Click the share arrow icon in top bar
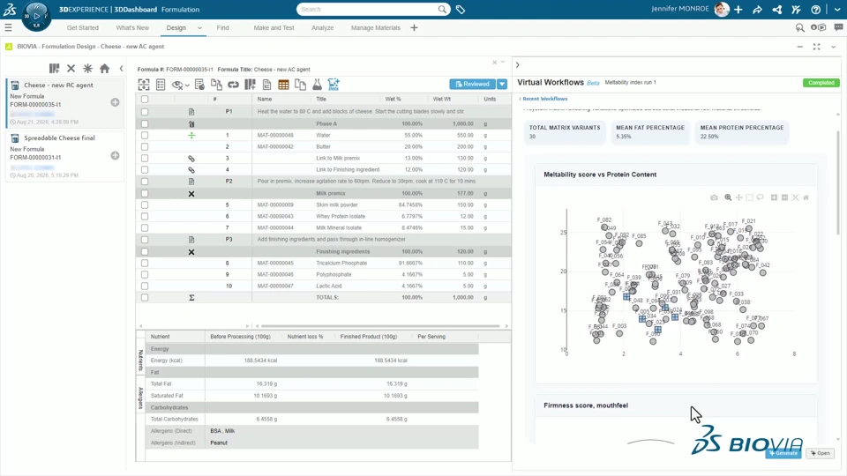Viewport: 847px width, 476px height. tap(757, 9)
